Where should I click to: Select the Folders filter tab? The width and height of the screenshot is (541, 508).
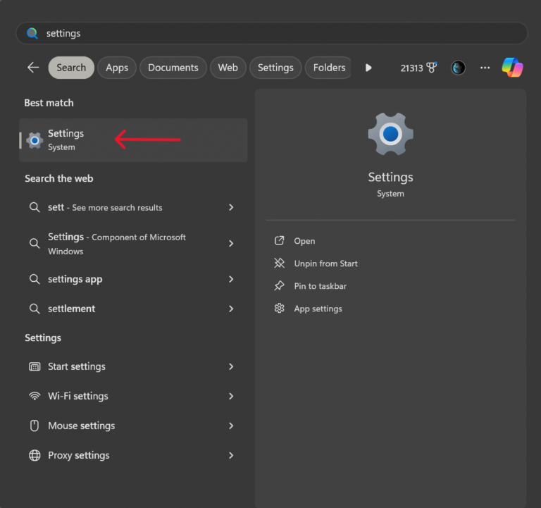coord(329,68)
